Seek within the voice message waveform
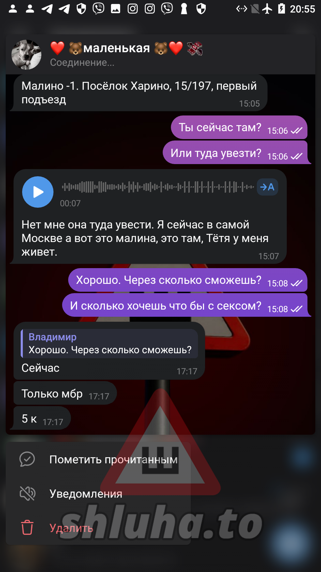321x572 pixels. (158, 187)
